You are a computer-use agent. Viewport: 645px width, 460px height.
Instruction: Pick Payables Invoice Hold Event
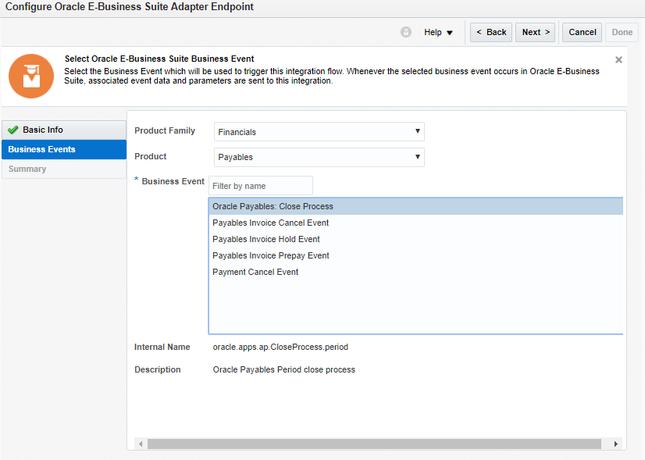coord(265,240)
